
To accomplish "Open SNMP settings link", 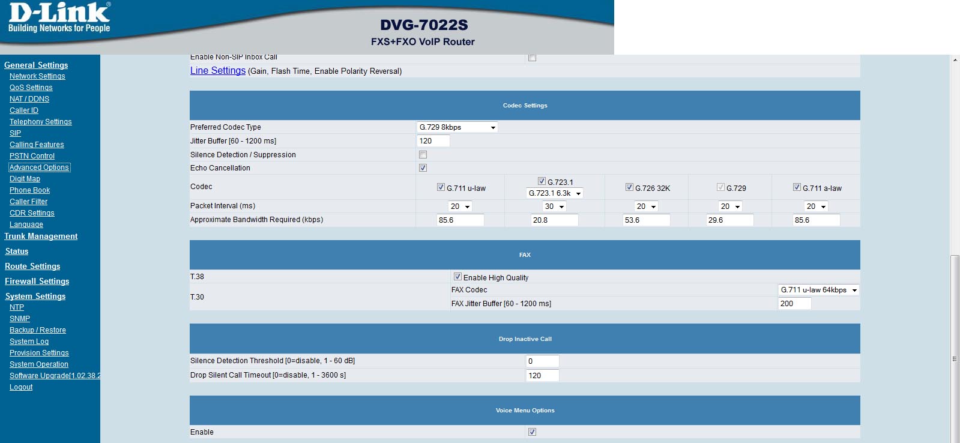I will point(20,319).
